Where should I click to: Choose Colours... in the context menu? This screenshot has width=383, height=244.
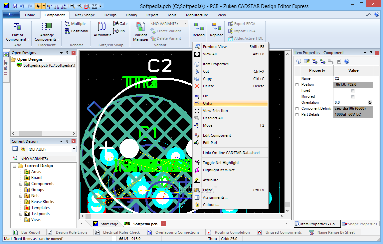coord(230,205)
